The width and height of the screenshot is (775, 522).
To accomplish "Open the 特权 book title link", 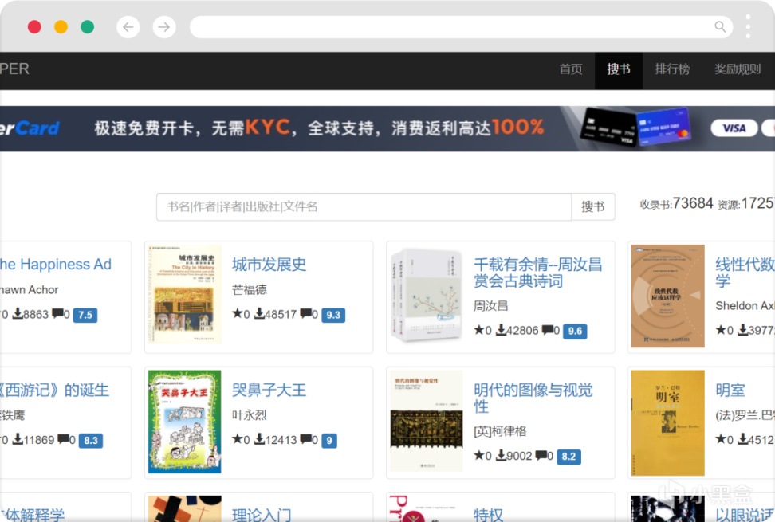I will [488, 515].
